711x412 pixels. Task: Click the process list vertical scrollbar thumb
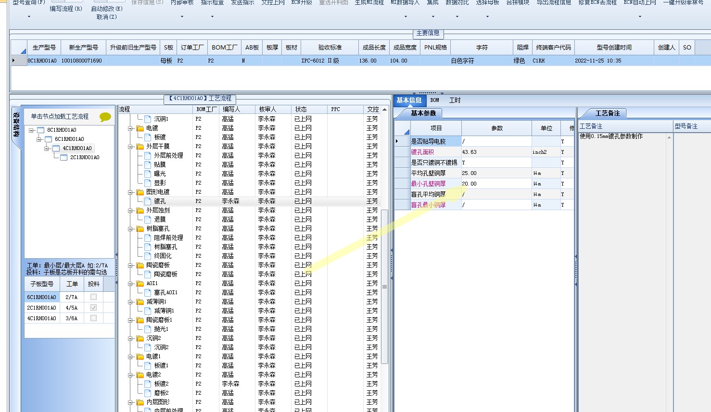click(384, 287)
